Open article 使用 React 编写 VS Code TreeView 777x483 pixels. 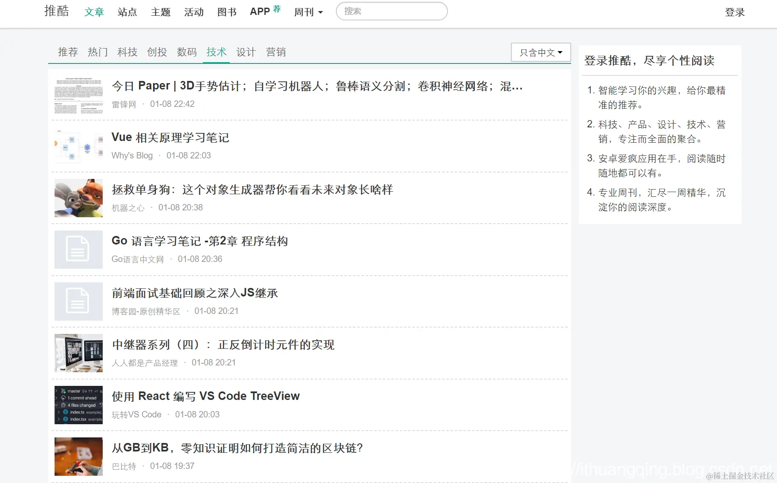(206, 396)
